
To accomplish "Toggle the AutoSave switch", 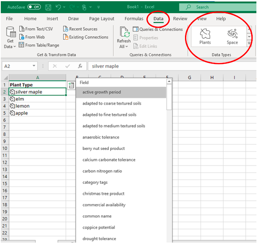I will point(34,7).
